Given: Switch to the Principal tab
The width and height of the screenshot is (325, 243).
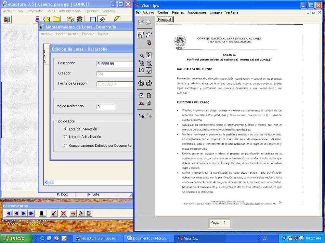Looking at the screenshot, I should (164, 20).
